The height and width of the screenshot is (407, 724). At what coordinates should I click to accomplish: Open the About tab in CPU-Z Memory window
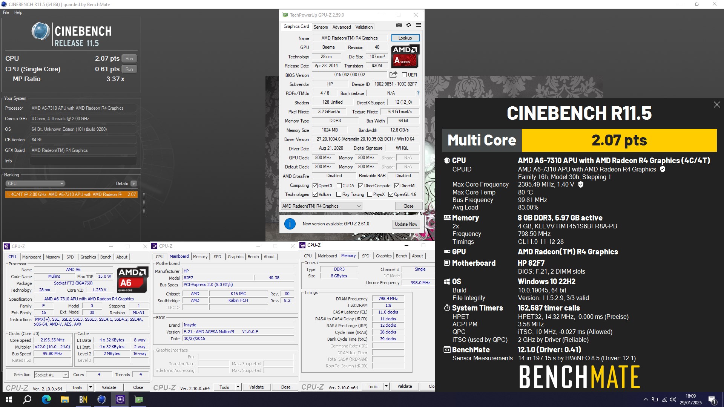(x=417, y=256)
